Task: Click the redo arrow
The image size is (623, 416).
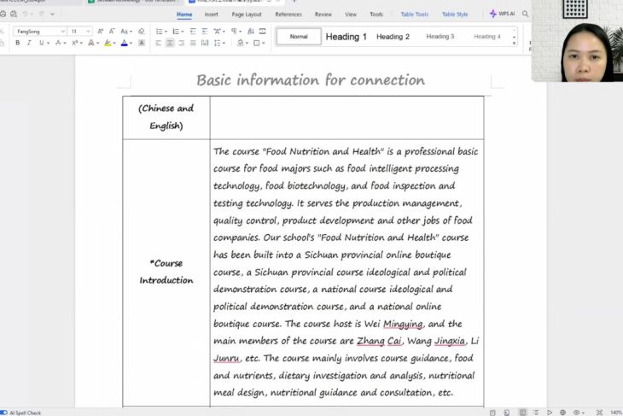Action: (x=41, y=14)
